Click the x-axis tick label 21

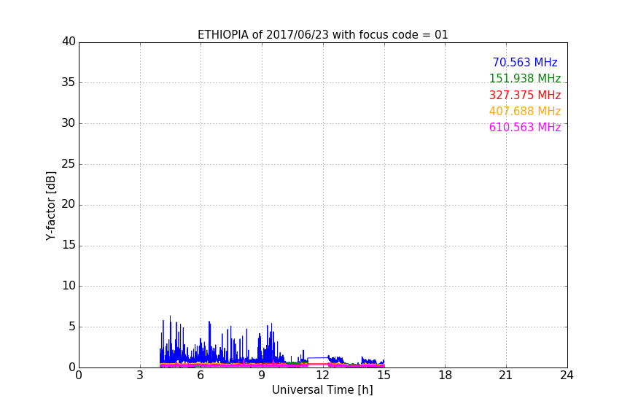point(506,376)
